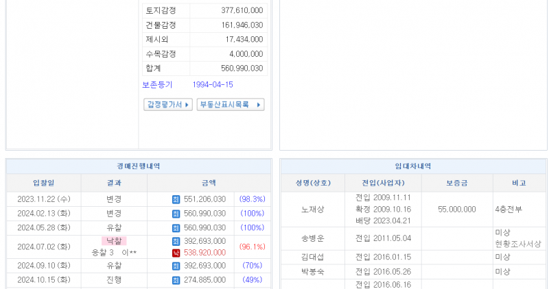This screenshot has height=289, width=549.
Task: Open the 감정평가서 appraisal report button
Action: click(167, 105)
